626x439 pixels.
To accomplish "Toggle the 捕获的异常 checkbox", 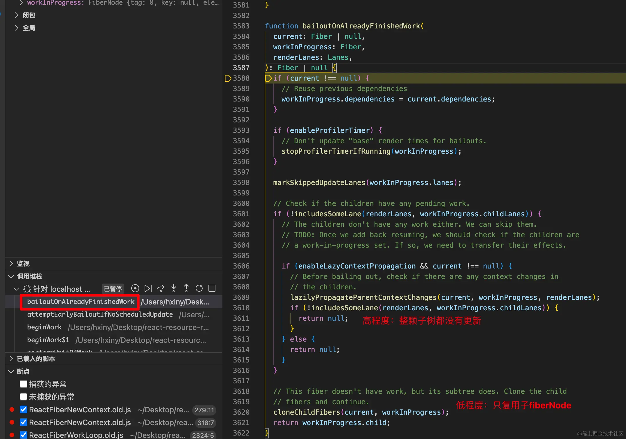I will tap(24, 384).
